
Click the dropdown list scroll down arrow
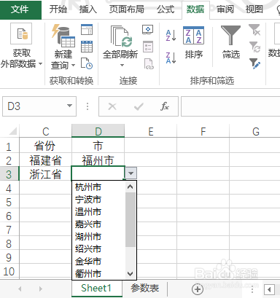pyautogui.click(x=131, y=274)
